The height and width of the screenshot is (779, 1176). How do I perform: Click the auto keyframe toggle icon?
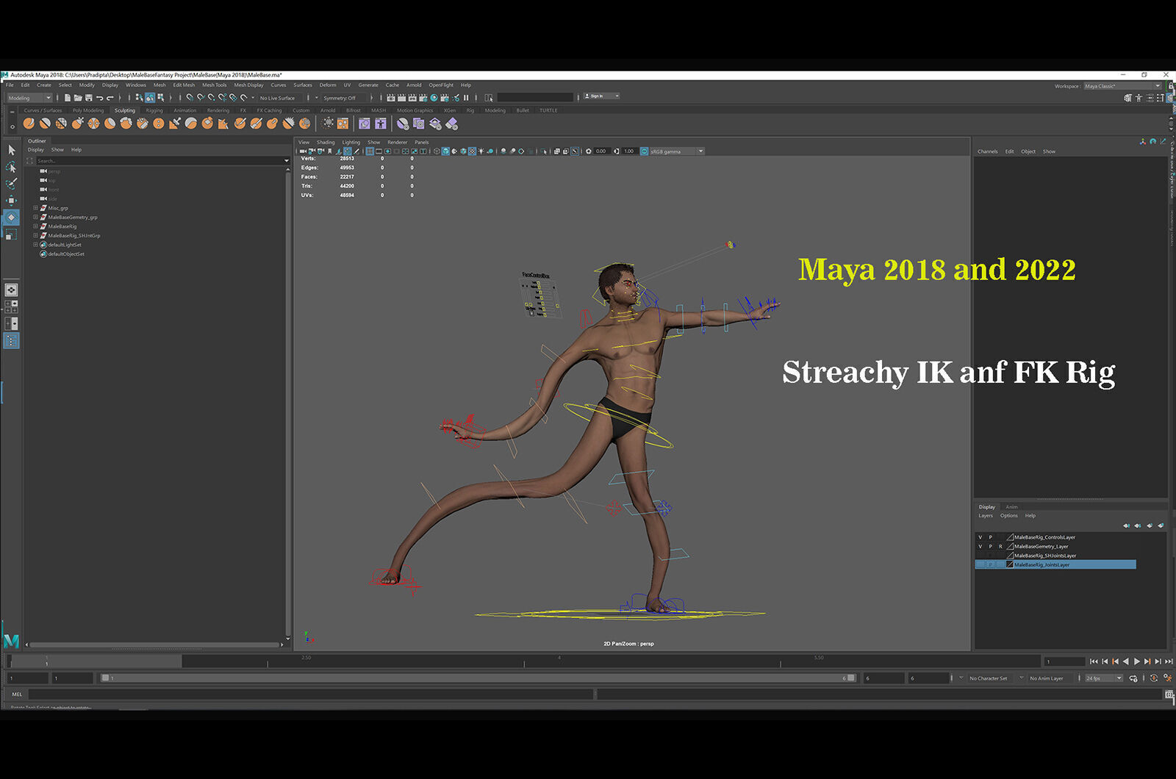click(1154, 678)
